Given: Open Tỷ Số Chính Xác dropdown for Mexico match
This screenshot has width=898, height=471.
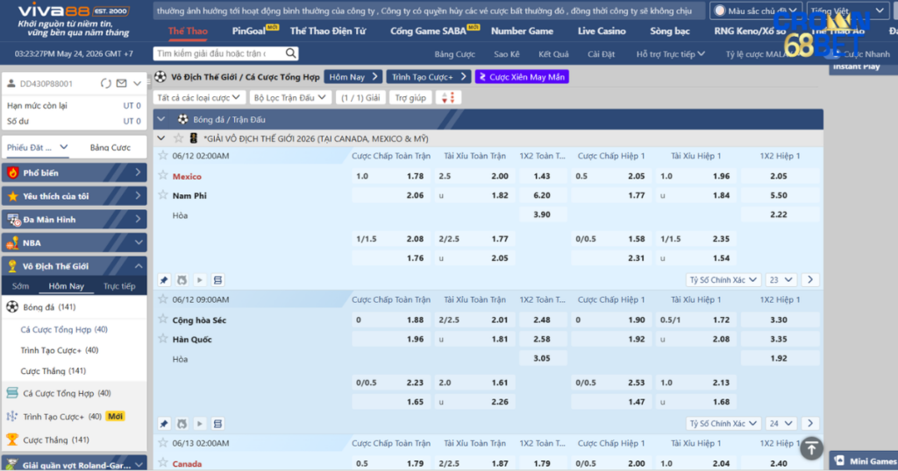Looking at the screenshot, I should pyautogui.click(x=723, y=280).
